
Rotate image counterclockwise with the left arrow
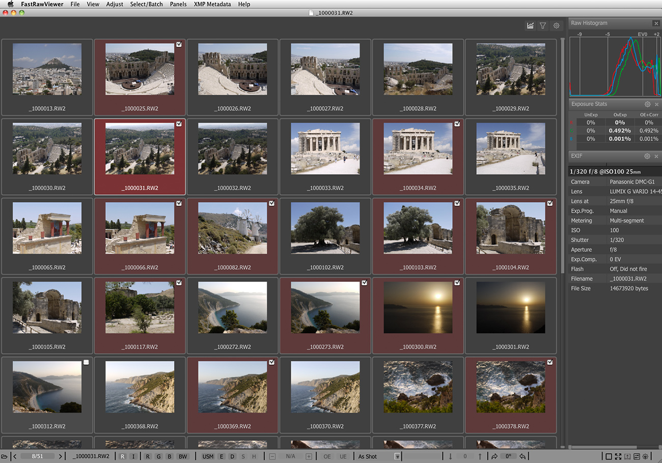(523, 456)
